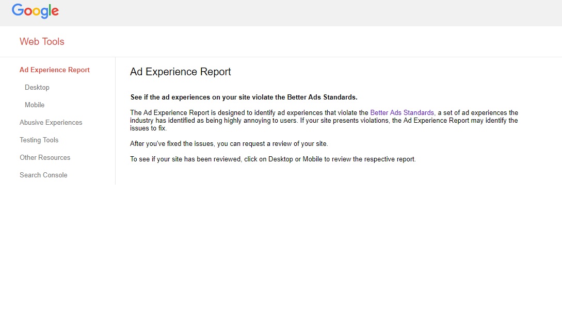Image resolution: width=562 pixels, height=313 pixels.
Task: Click the Google logo
Action: (35, 11)
